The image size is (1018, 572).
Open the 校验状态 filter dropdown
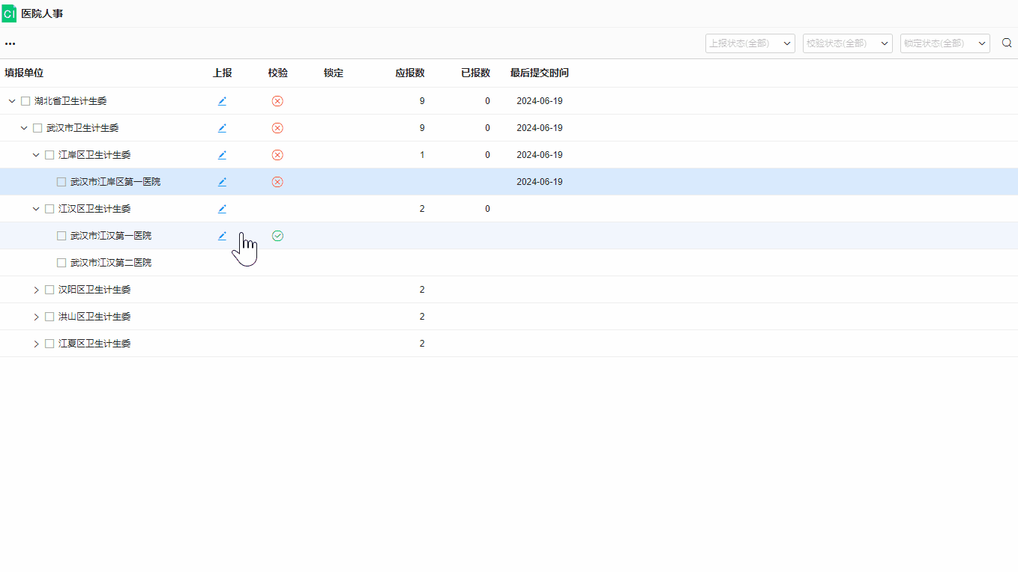pos(847,43)
